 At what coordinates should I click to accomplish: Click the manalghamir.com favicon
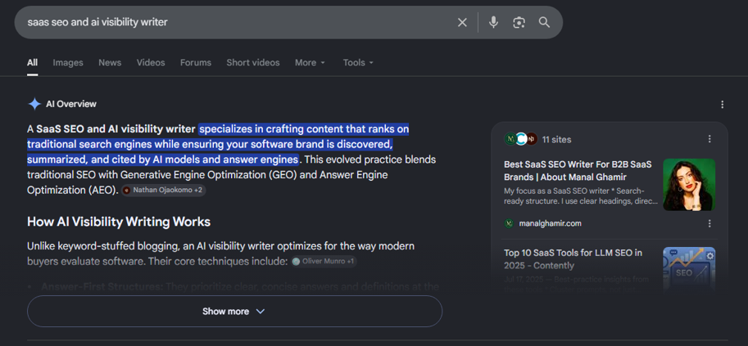[x=509, y=223]
